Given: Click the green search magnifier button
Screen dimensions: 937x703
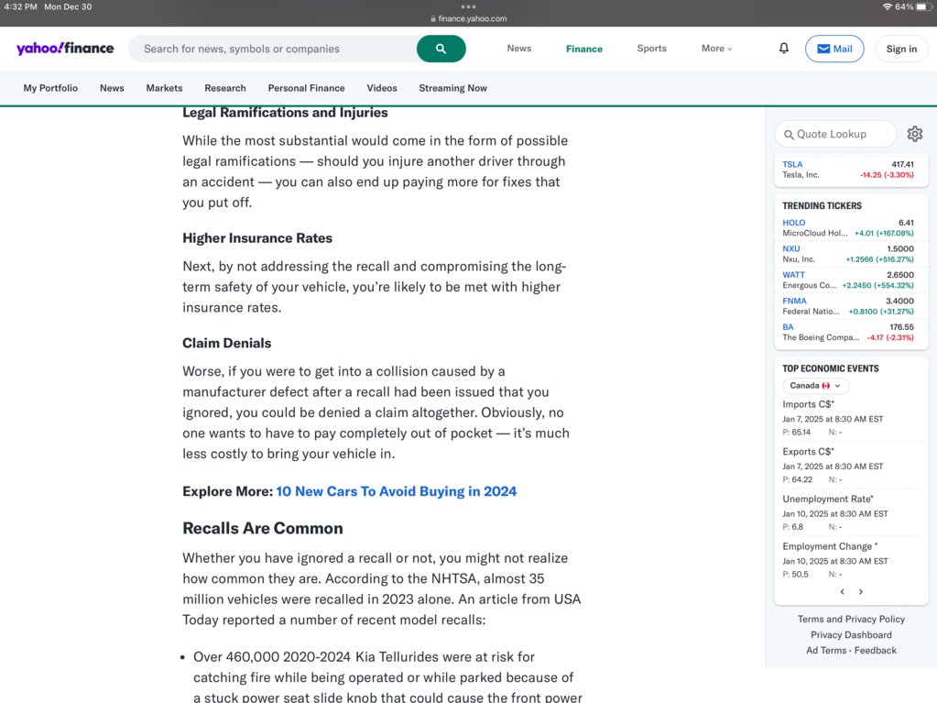Looking at the screenshot, I should point(441,49).
